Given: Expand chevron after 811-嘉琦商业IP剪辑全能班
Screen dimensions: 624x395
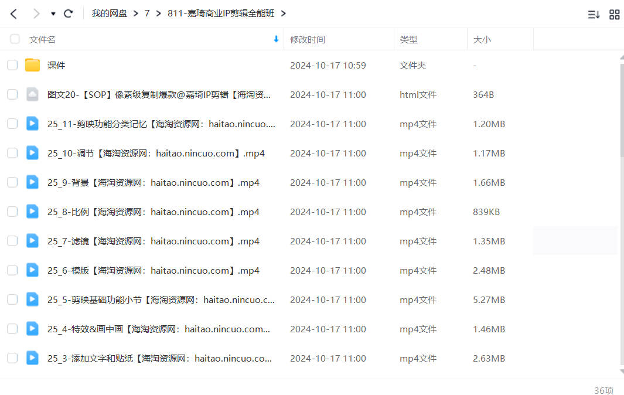Looking at the screenshot, I should coord(284,13).
